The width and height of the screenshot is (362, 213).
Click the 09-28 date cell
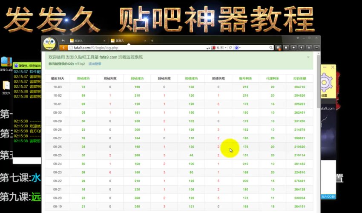click(57, 130)
